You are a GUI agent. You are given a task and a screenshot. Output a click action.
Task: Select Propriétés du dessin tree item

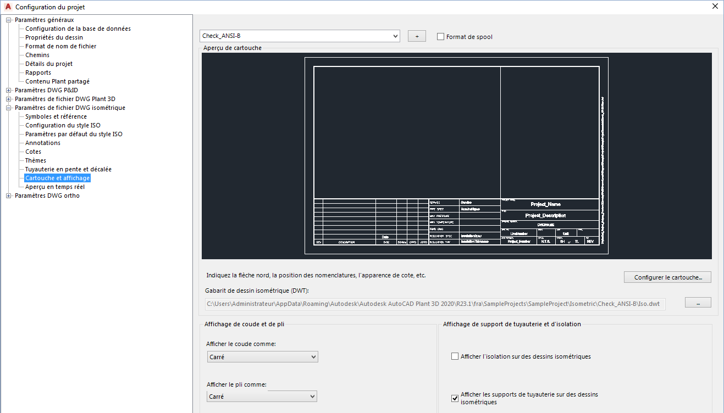54,37
